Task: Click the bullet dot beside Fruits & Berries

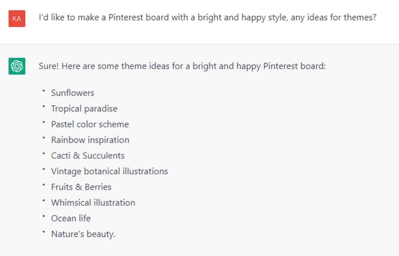Action: point(44,185)
